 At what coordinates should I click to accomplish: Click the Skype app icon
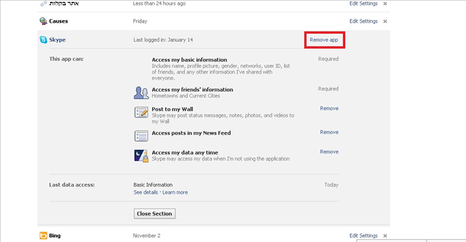(x=43, y=40)
